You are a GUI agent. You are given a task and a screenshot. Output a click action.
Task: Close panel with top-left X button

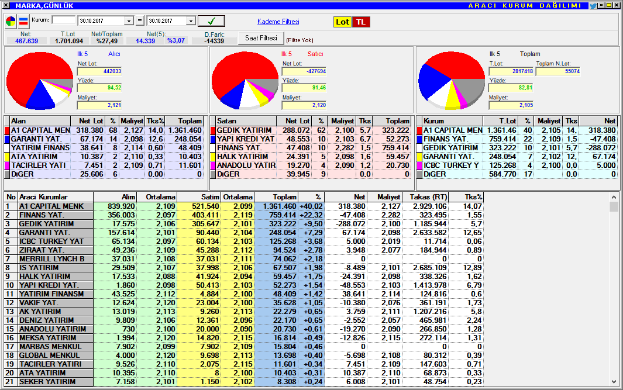coord(6,6)
